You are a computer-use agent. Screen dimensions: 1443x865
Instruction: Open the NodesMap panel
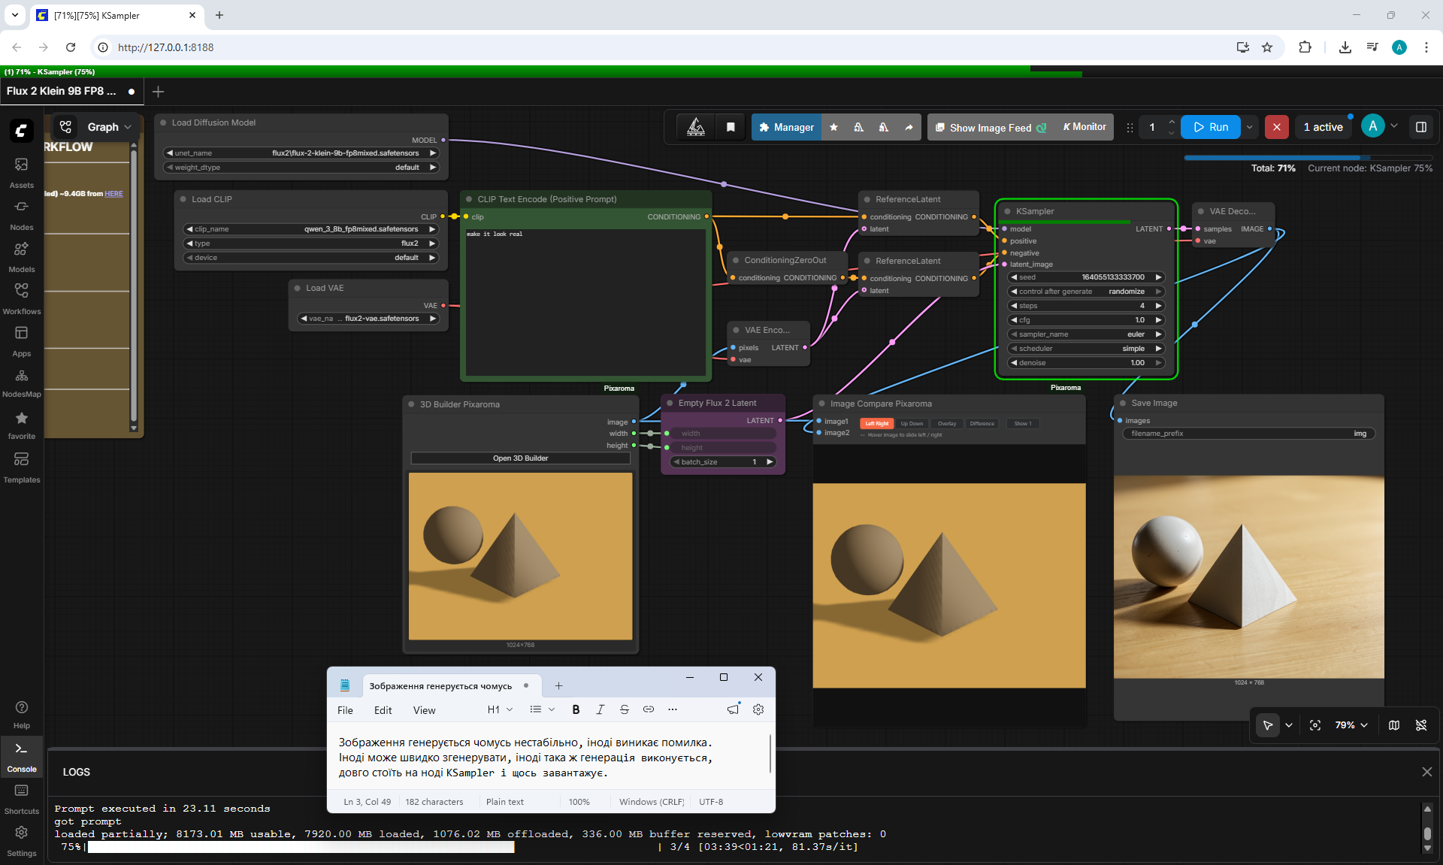pos(21,382)
